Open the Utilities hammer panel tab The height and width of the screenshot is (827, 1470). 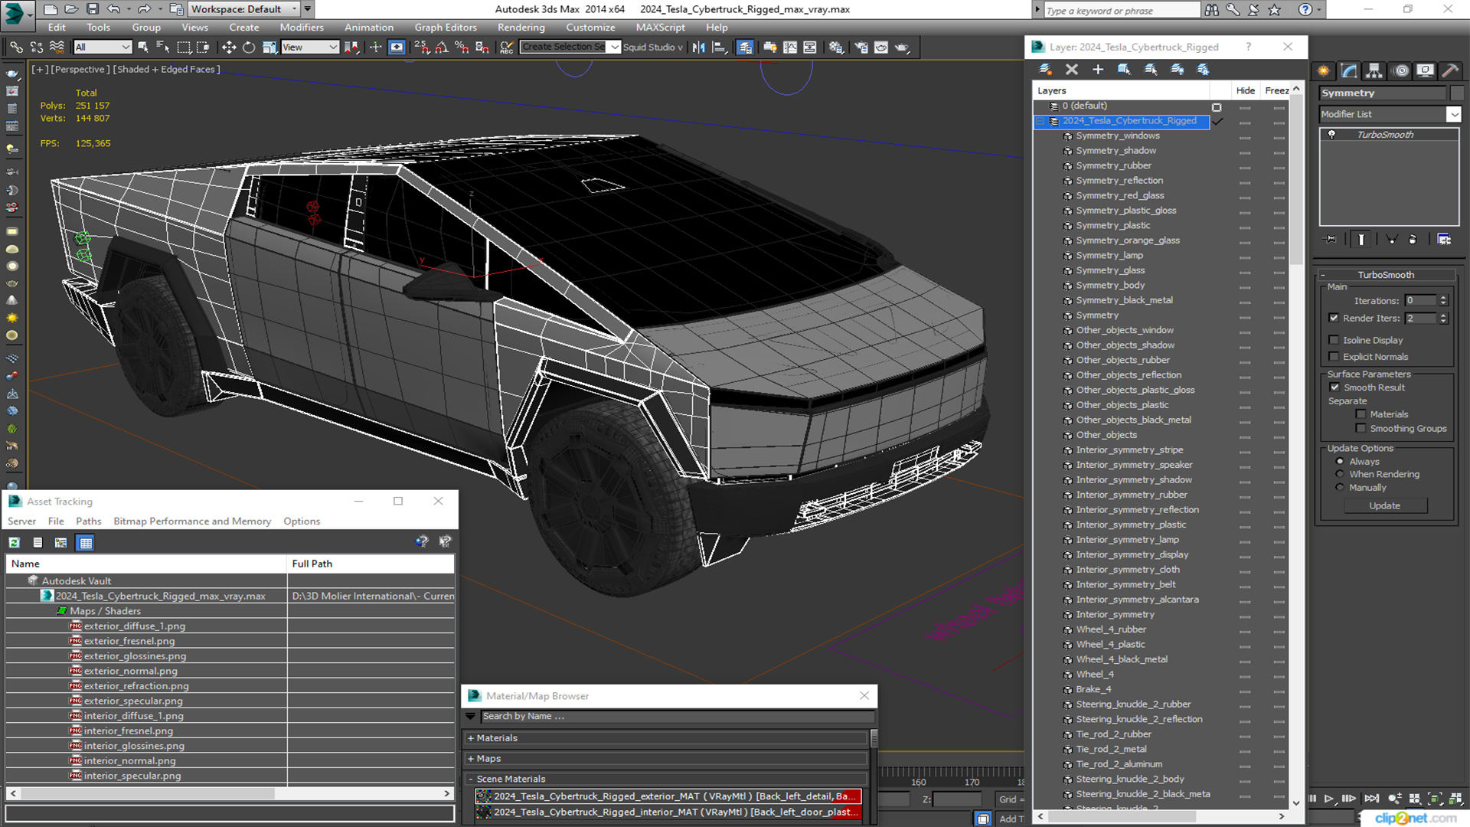pos(1450,71)
